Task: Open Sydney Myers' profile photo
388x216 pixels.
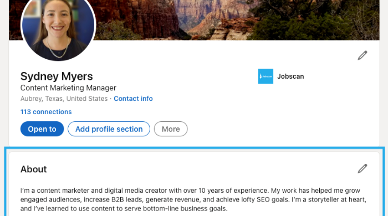Action: (x=58, y=26)
